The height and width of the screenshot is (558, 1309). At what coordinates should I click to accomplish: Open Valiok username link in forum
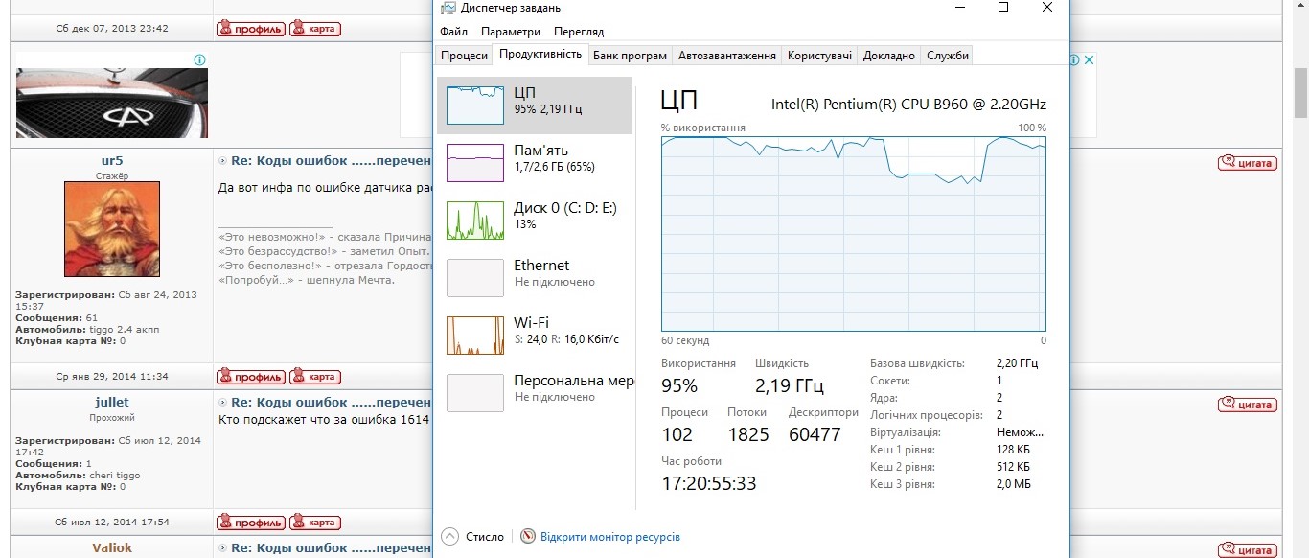[112, 548]
